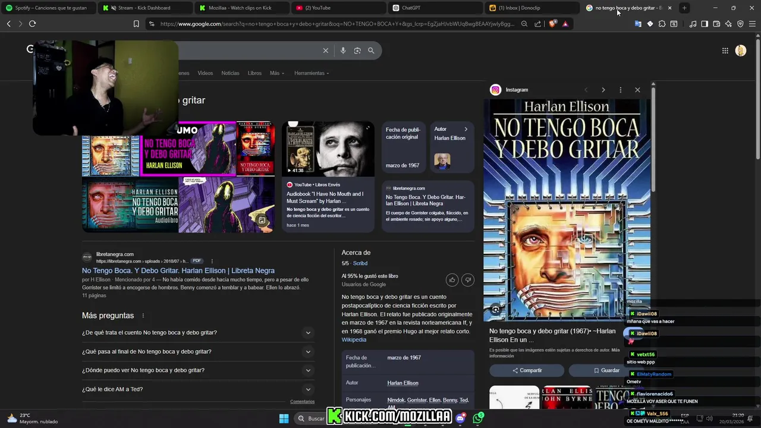Open WhatsApp from the taskbar
This screenshot has width=761, height=428.
pyautogui.click(x=478, y=418)
